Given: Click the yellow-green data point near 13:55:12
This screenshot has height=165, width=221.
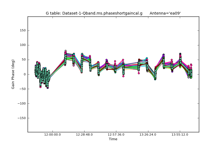Looking at the screenshot, I should 180,67.
